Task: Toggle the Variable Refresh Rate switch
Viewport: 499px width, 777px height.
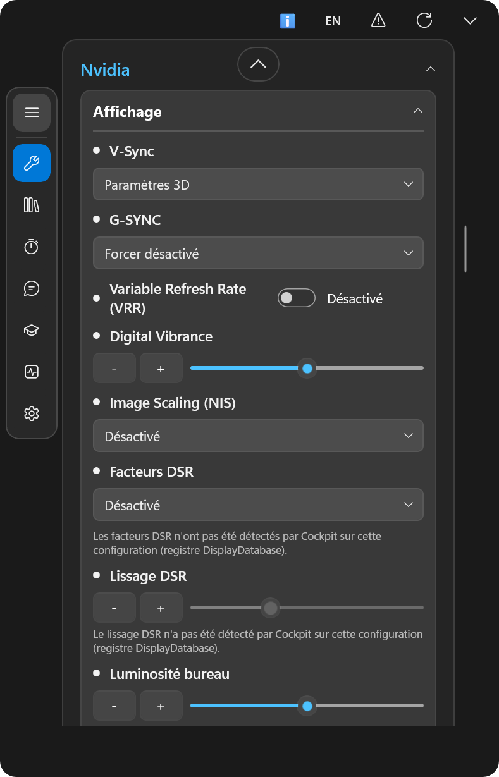Action: (297, 298)
